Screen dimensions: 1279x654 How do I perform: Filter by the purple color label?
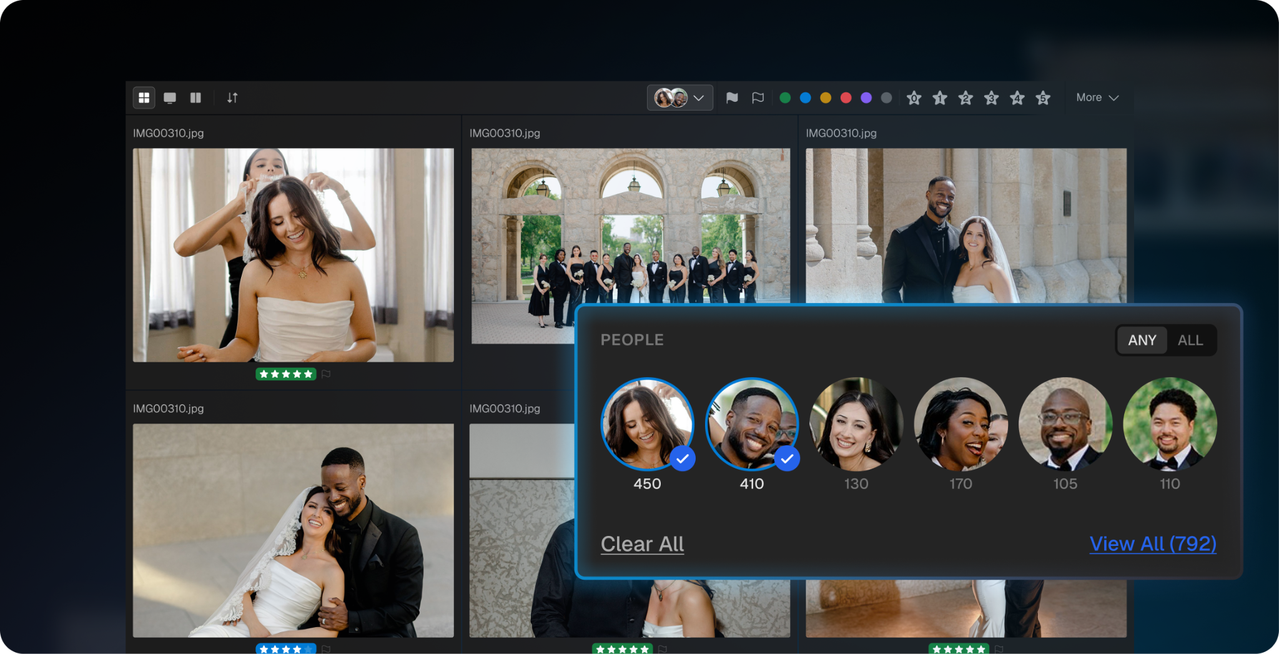point(866,97)
